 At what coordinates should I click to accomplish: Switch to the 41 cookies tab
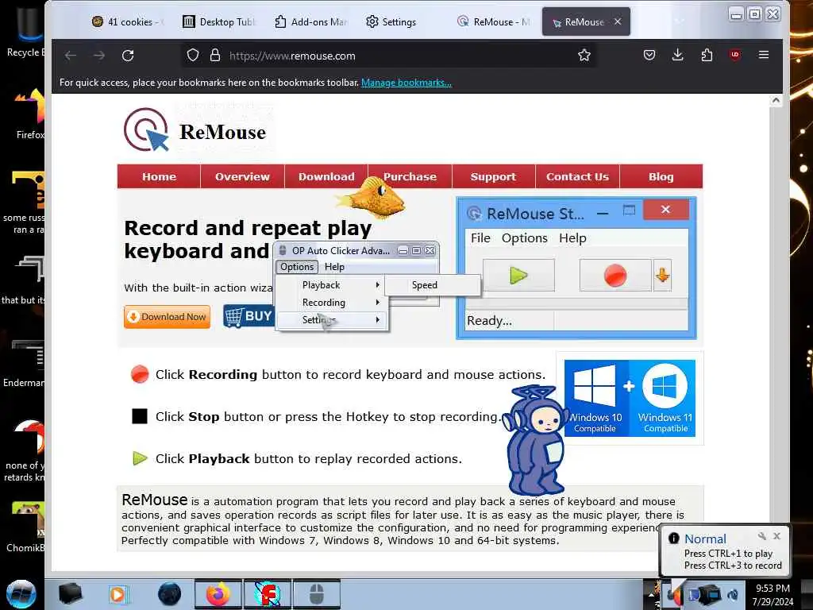pos(128,21)
